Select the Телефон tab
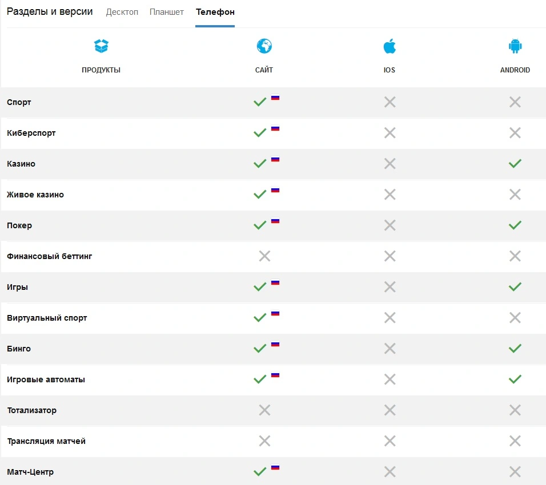The height and width of the screenshot is (485, 546). 215,12
